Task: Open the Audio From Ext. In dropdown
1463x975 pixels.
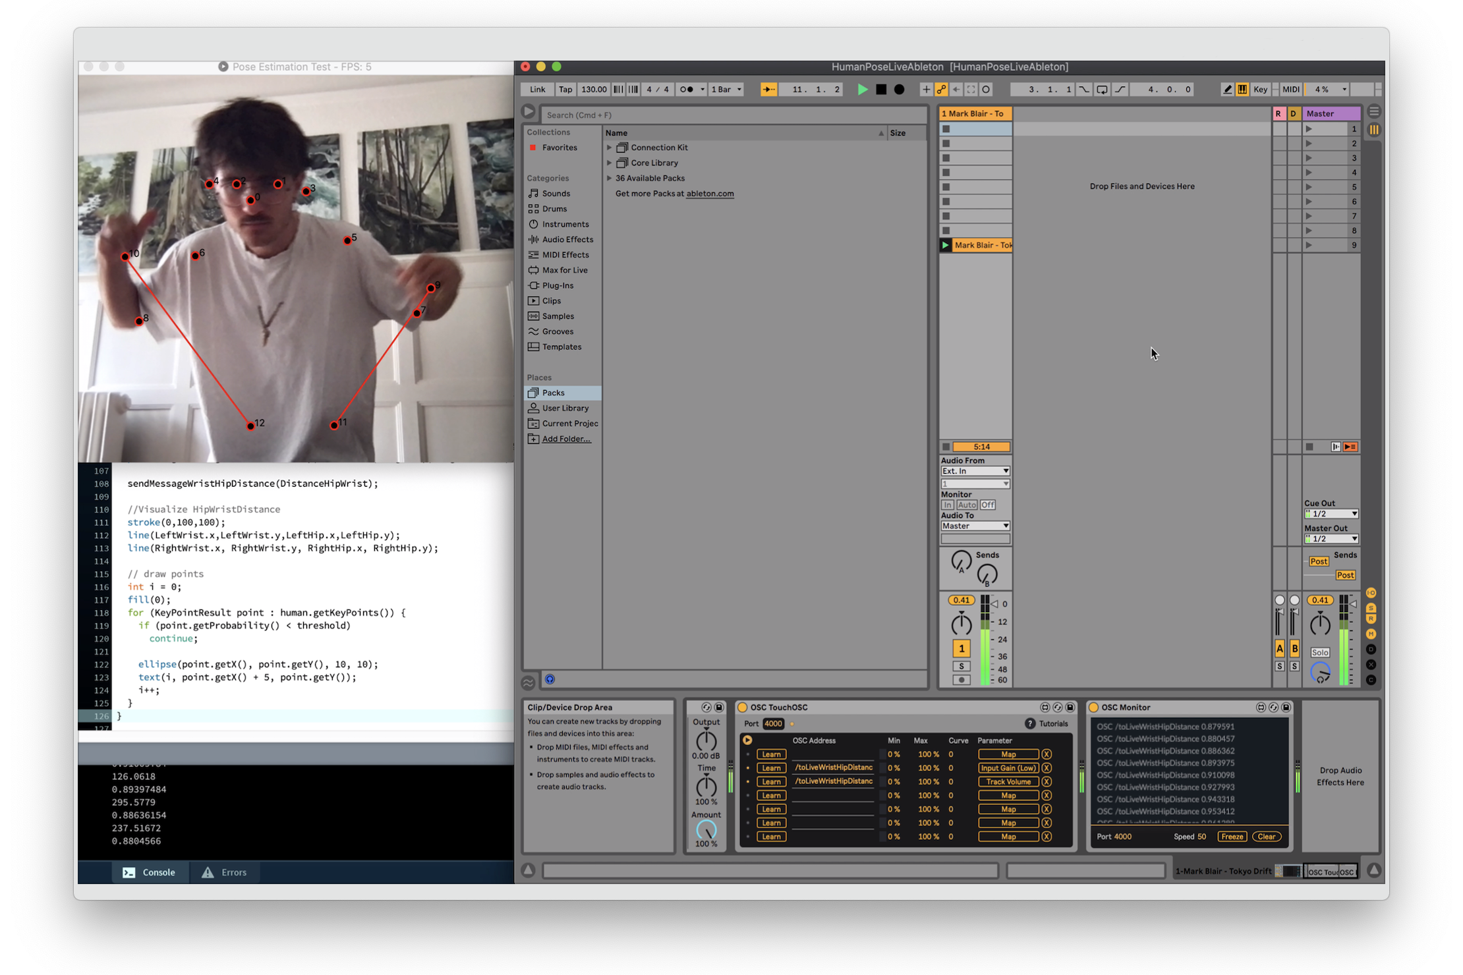Action: pyautogui.click(x=975, y=471)
